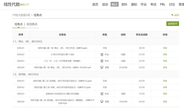Screen dimensions: 184x108
Task: Click 查看 for the 21/30 row
Action: [x=165, y=54]
